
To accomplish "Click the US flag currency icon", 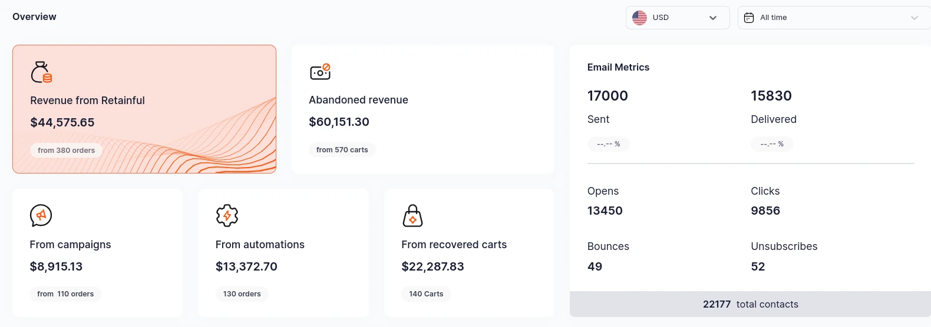I will coord(639,18).
